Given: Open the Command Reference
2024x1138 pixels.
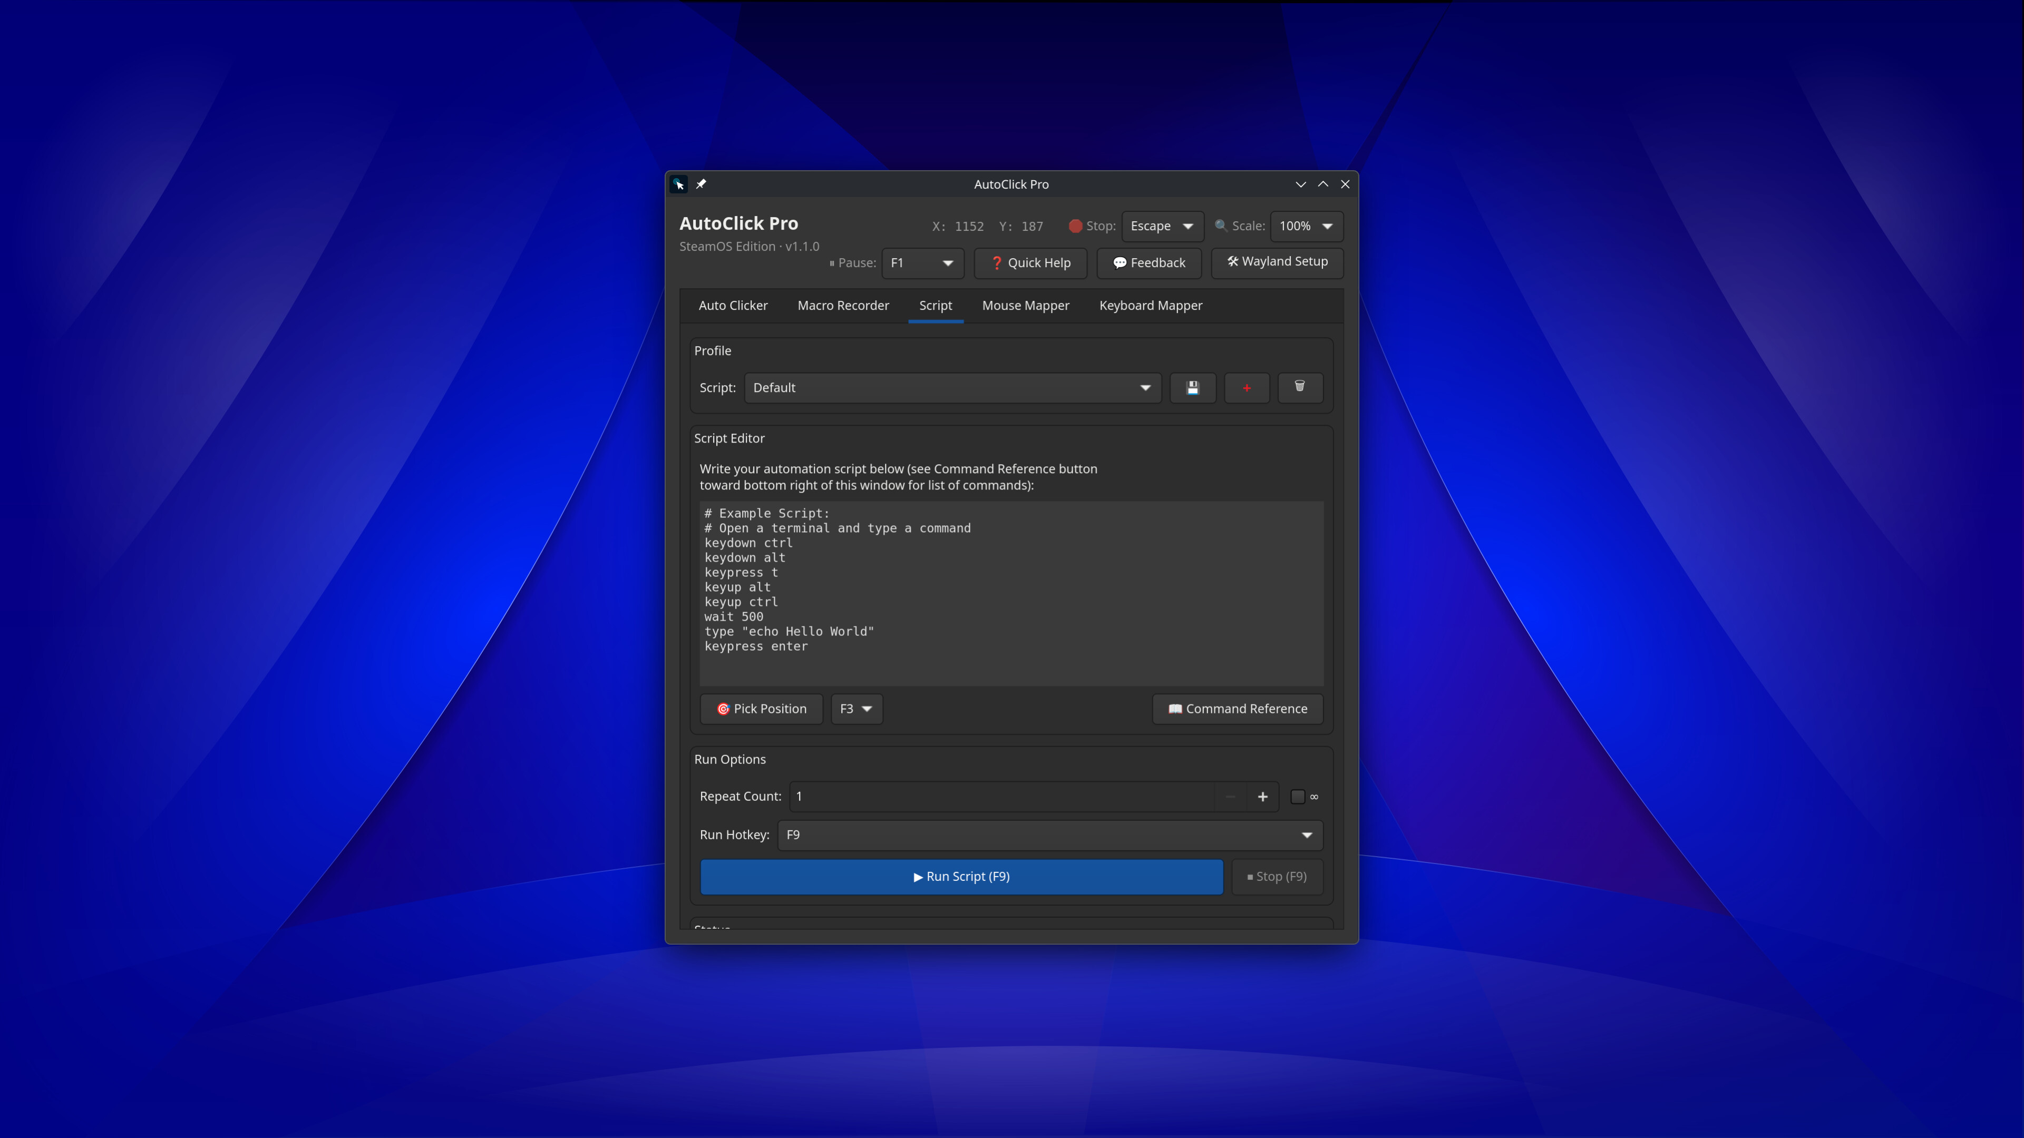Looking at the screenshot, I should (1238, 709).
